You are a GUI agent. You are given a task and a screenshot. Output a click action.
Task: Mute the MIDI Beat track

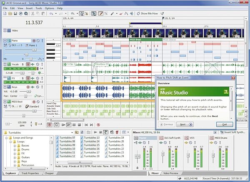[x=38, y=102]
